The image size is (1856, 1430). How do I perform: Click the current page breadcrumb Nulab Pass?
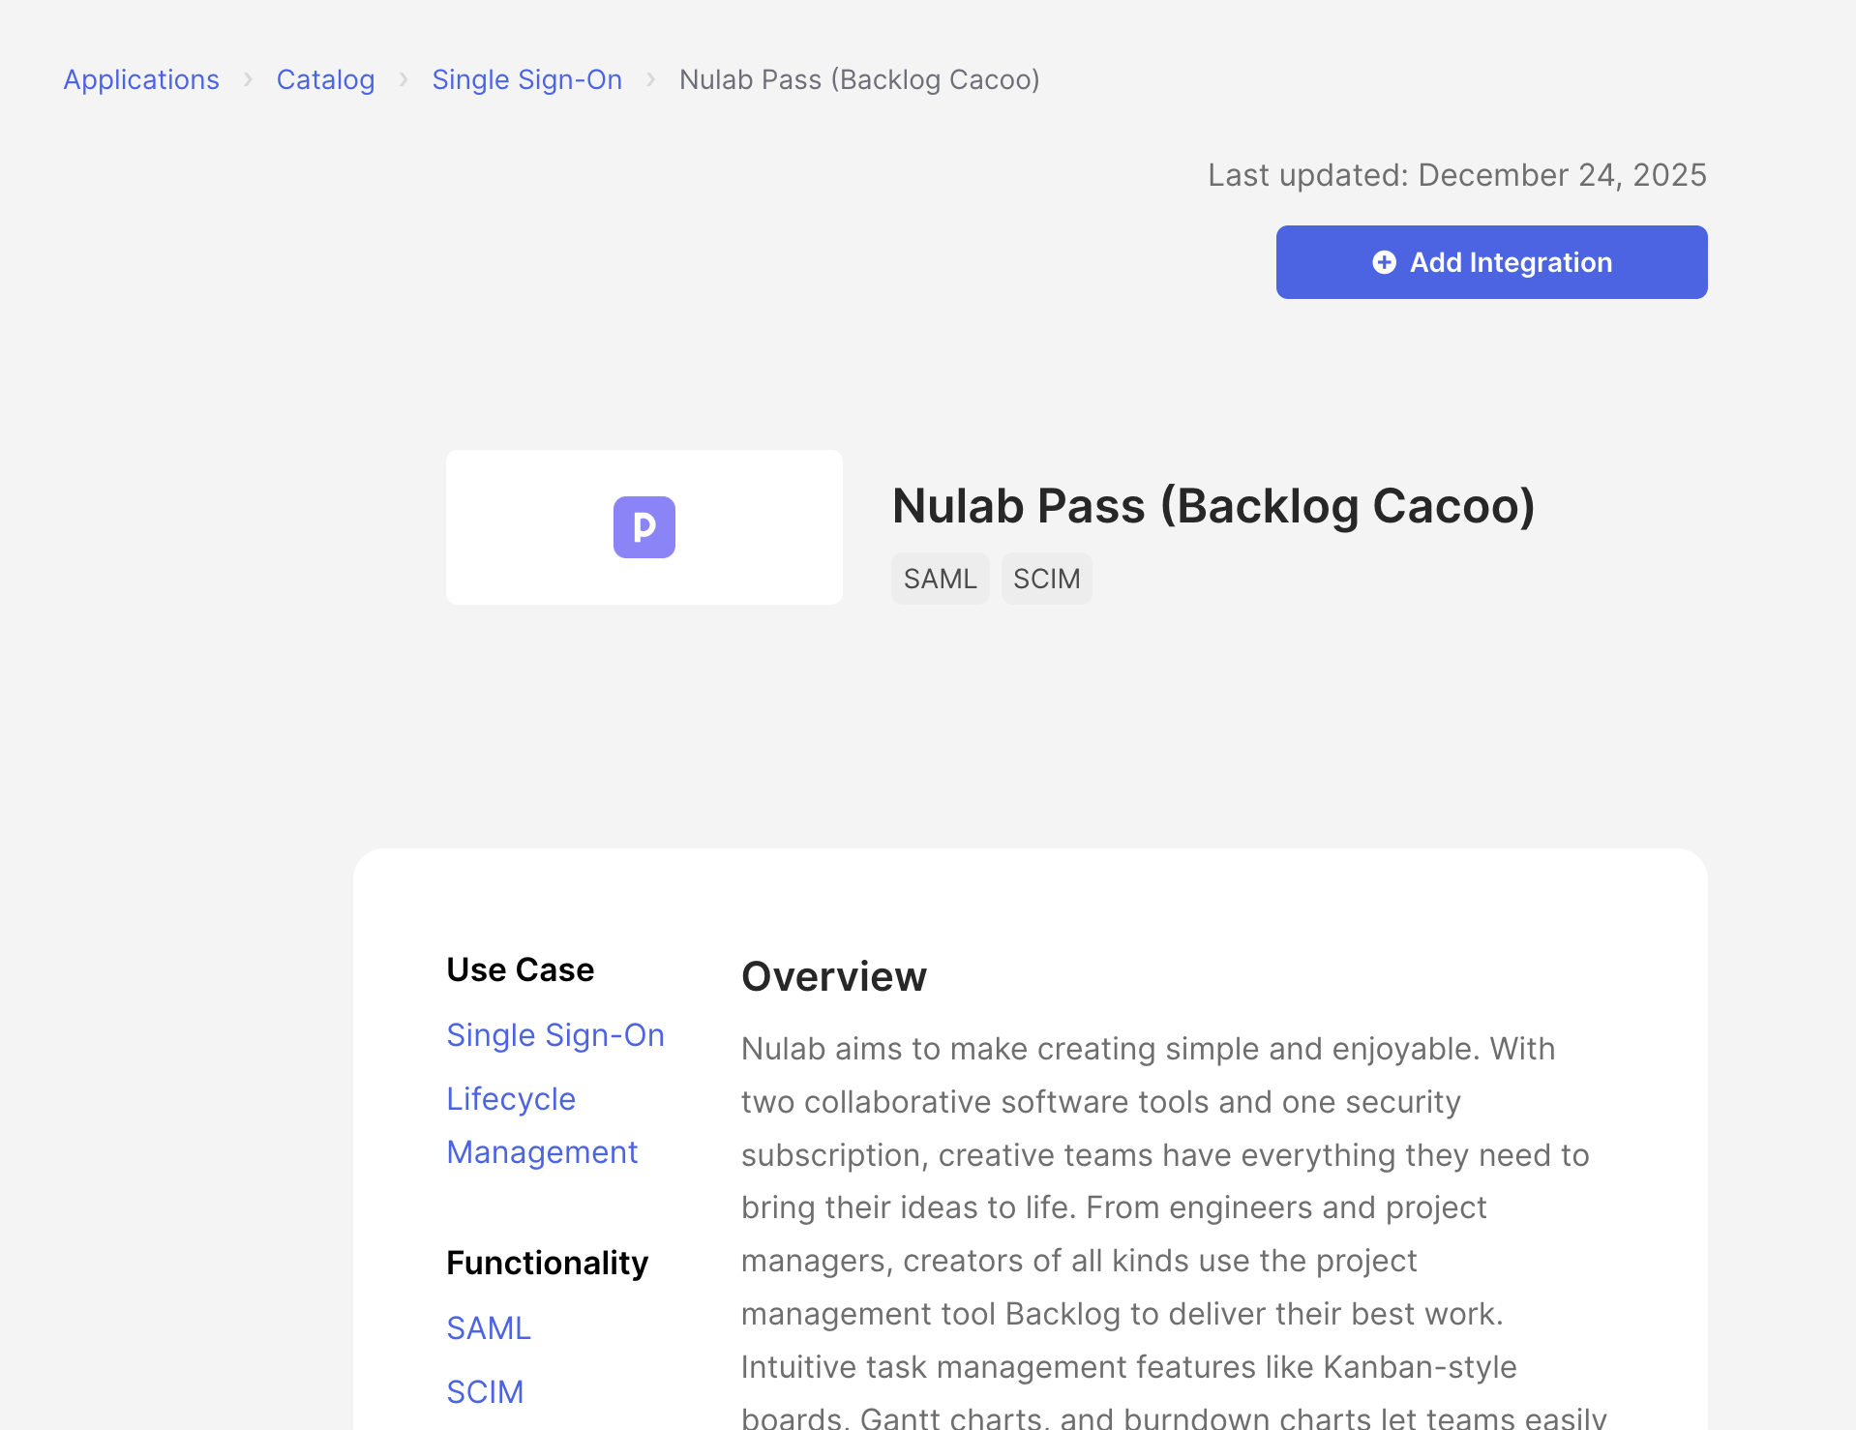859,79
